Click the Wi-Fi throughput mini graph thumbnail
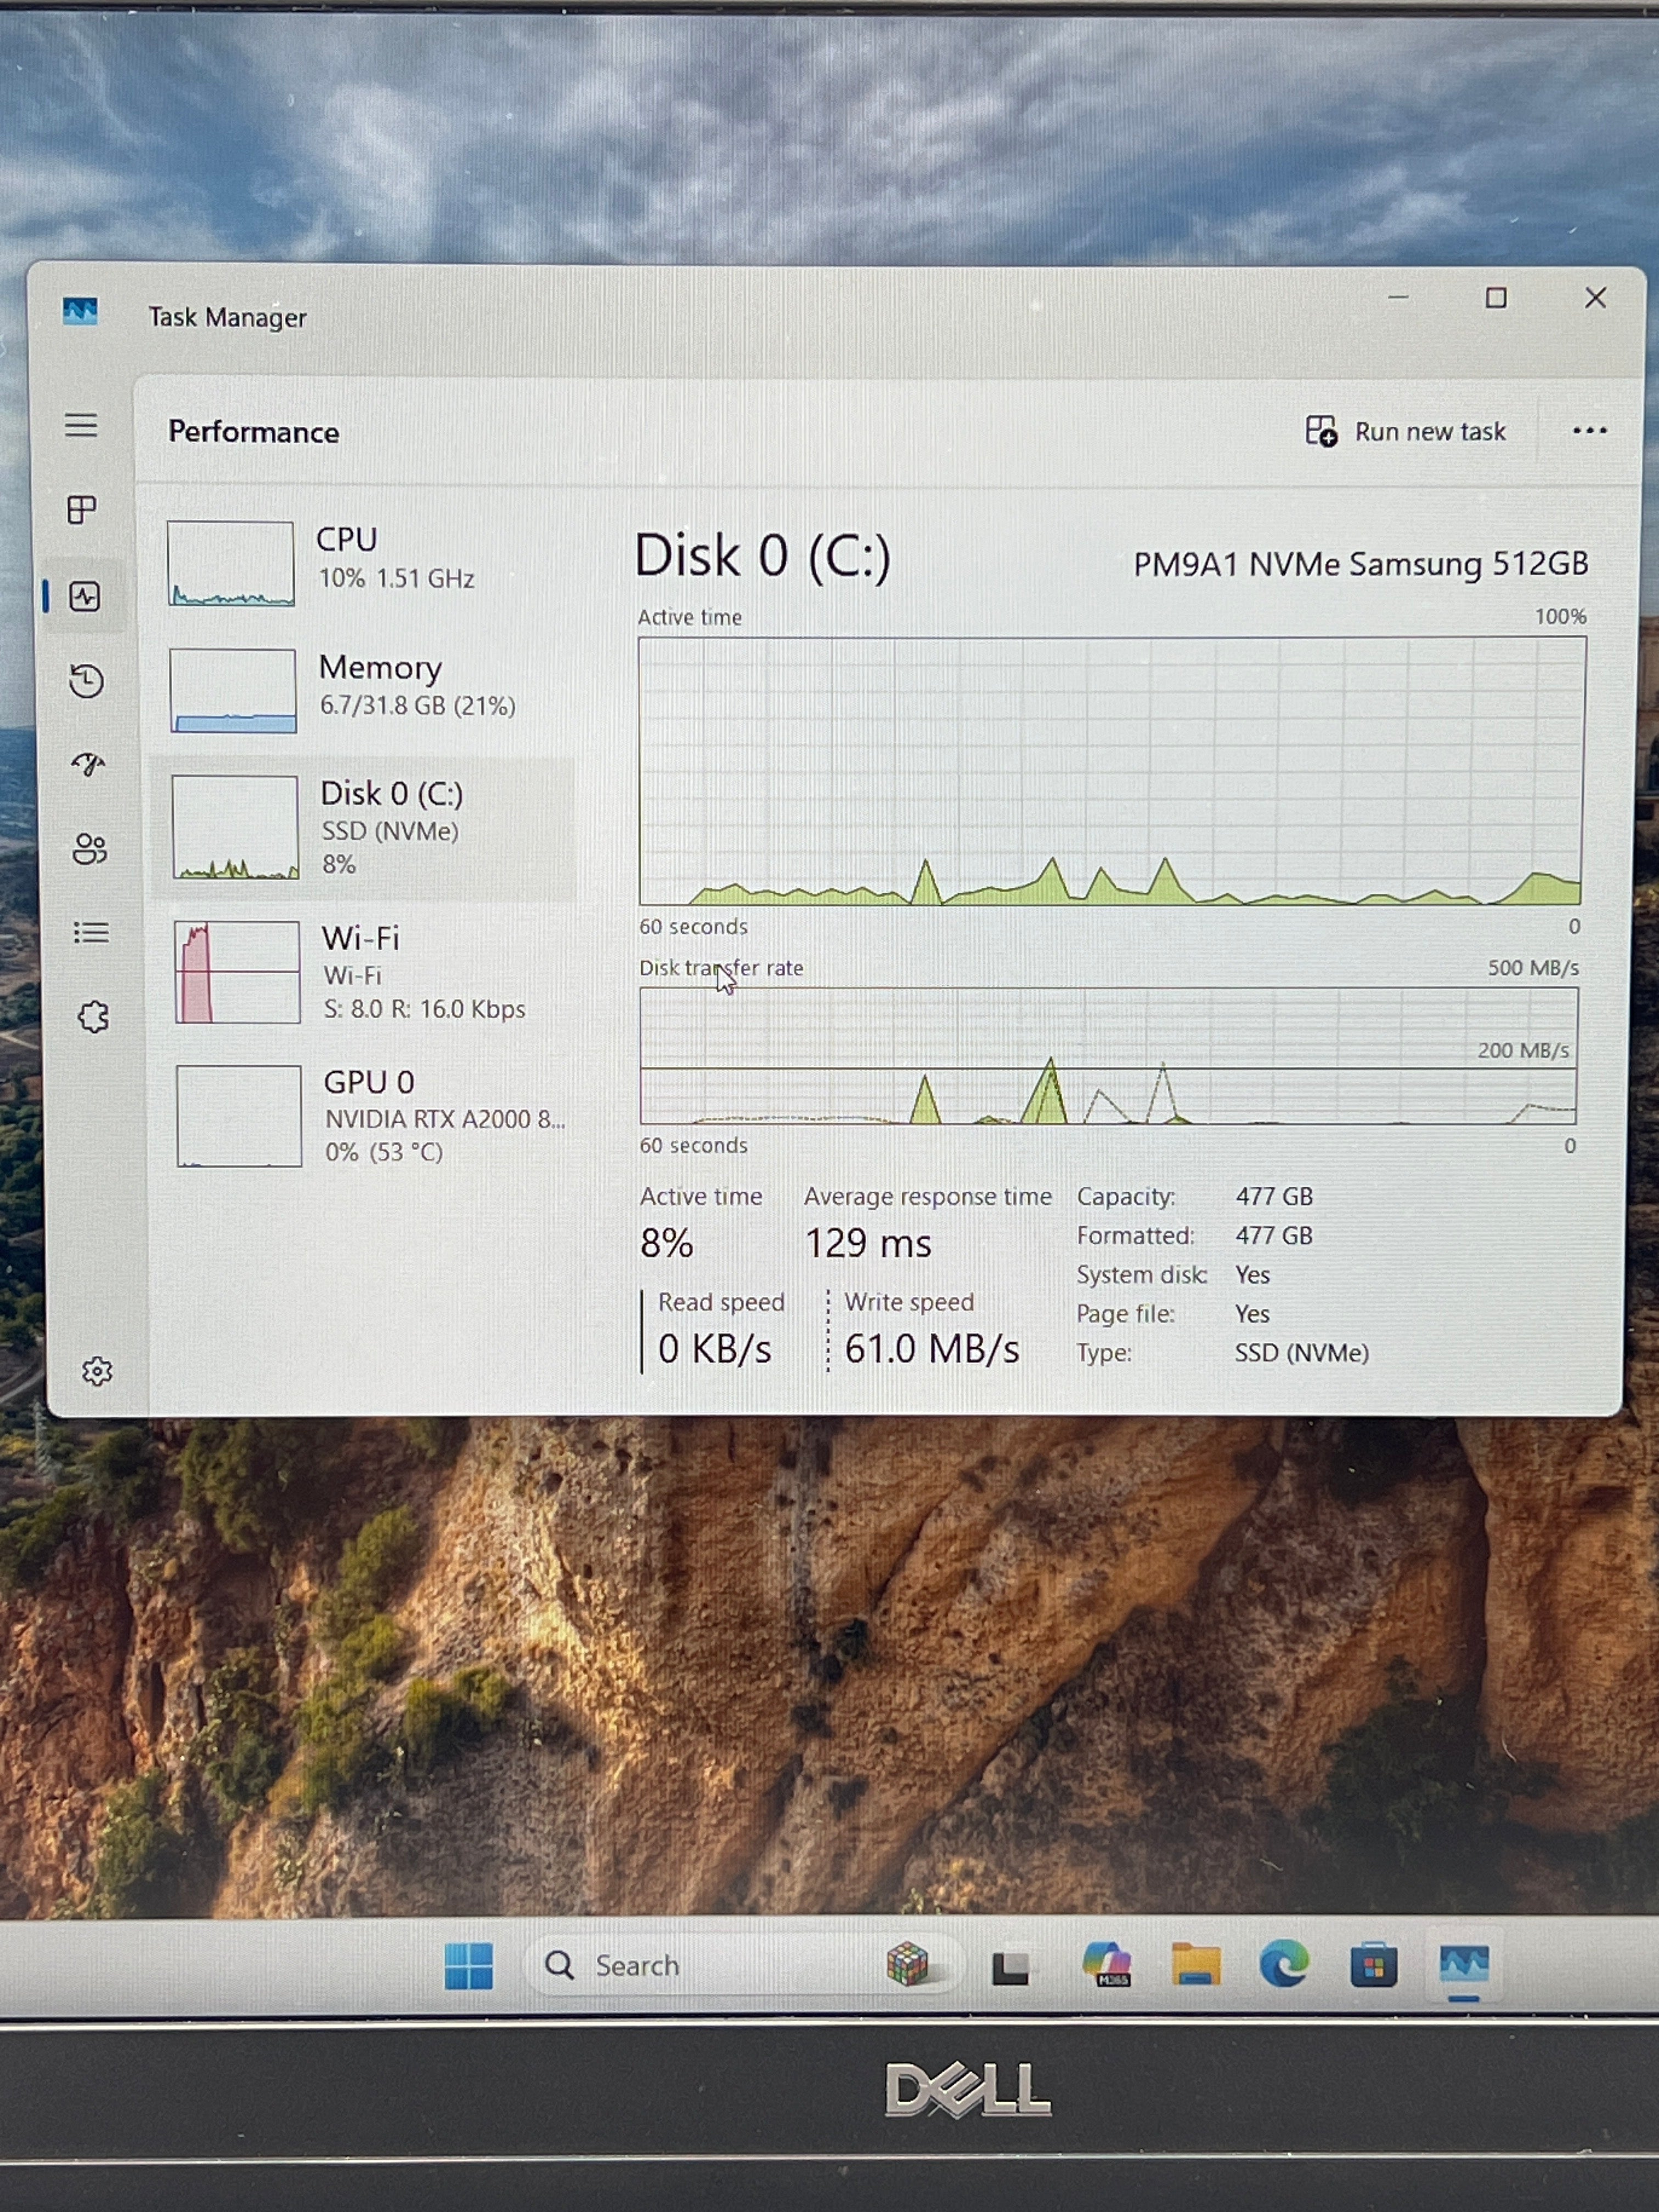This screenshot has height=2212, width=1659. coord(237,972)
